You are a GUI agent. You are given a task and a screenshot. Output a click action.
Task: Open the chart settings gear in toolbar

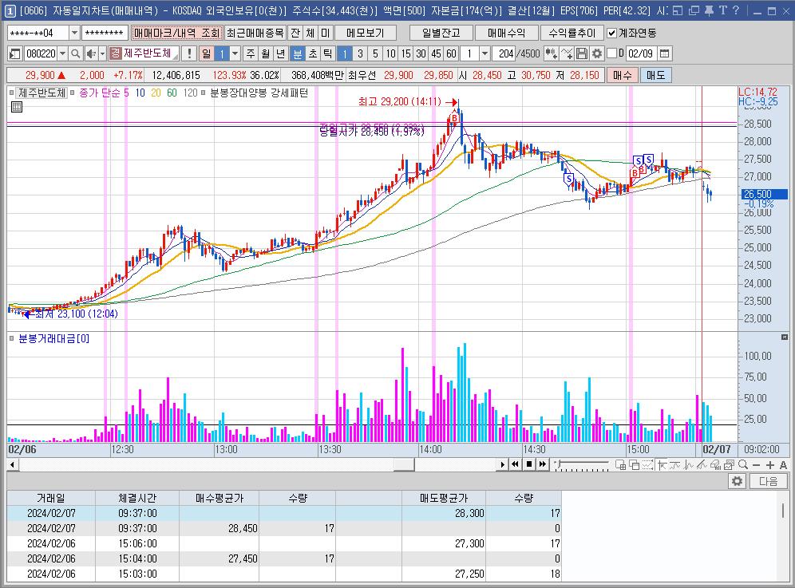(597, 53)
